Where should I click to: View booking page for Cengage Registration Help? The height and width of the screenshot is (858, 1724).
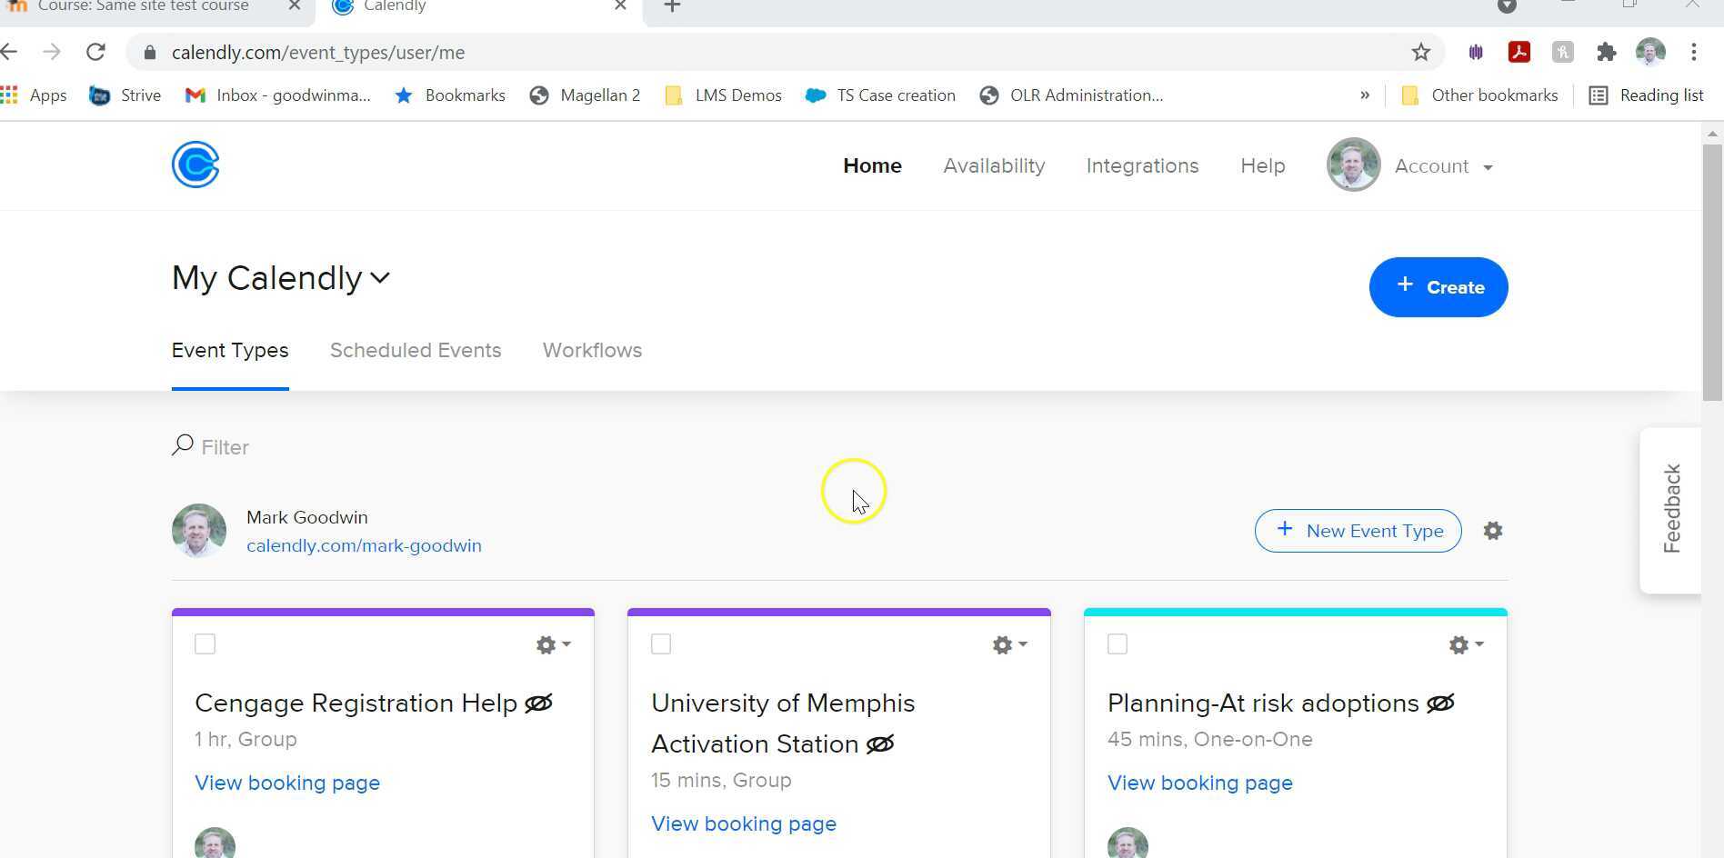(287, 783)
